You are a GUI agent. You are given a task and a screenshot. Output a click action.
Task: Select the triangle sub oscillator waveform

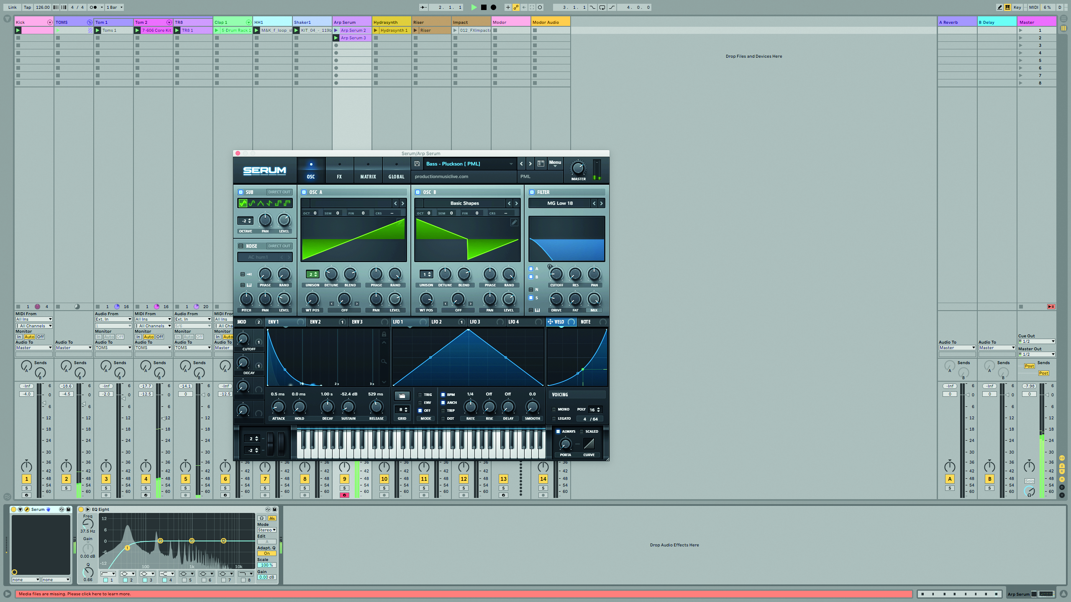[x=260, y=203]
